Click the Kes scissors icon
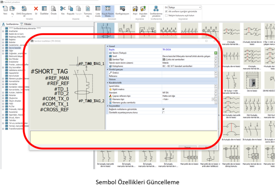 pyautogui.click(x=63, y=9)
